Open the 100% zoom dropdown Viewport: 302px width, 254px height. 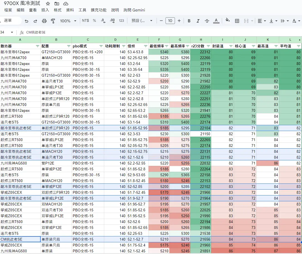pyautogui.click(x=68, y=21)
